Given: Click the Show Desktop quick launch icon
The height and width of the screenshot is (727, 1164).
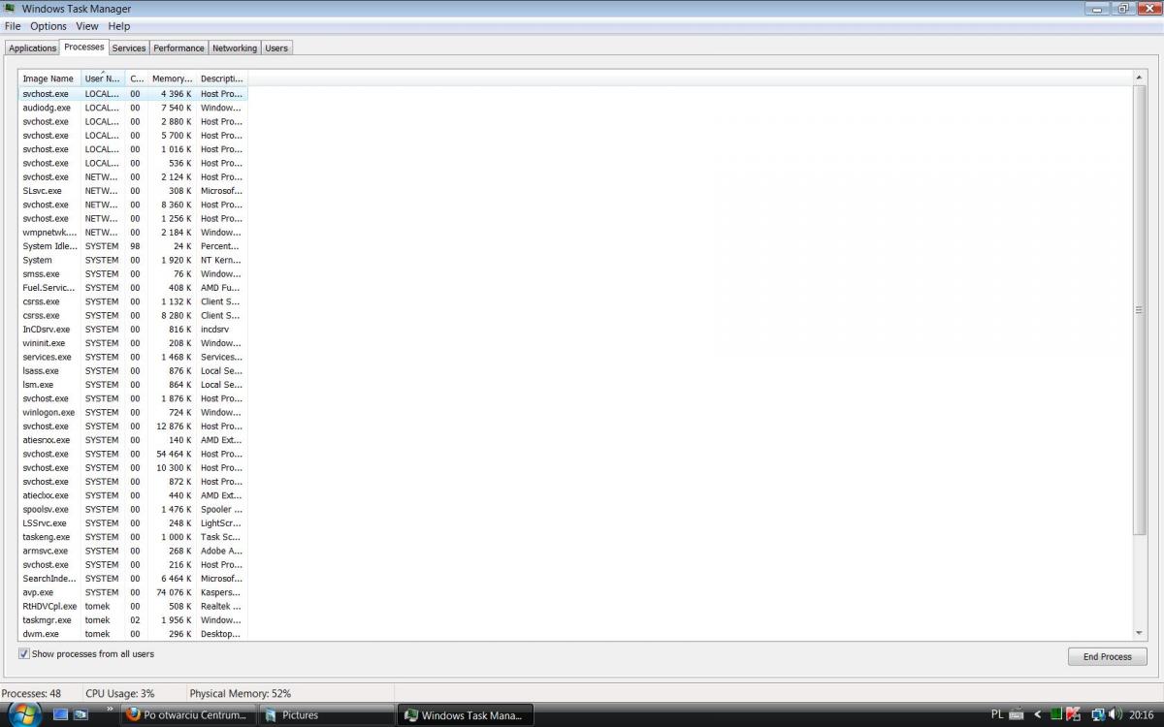Looking at the screenshot, I should point(60,714).
